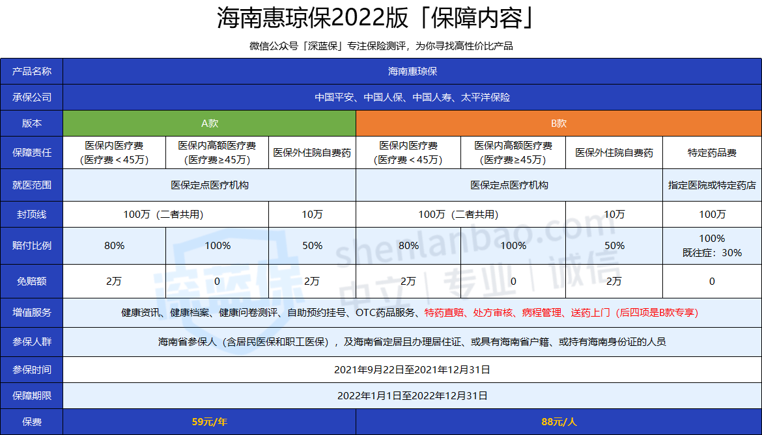Click 医保外住院自费药 under A款
Screen dimensions: 762x435
[x=312, y=152]
